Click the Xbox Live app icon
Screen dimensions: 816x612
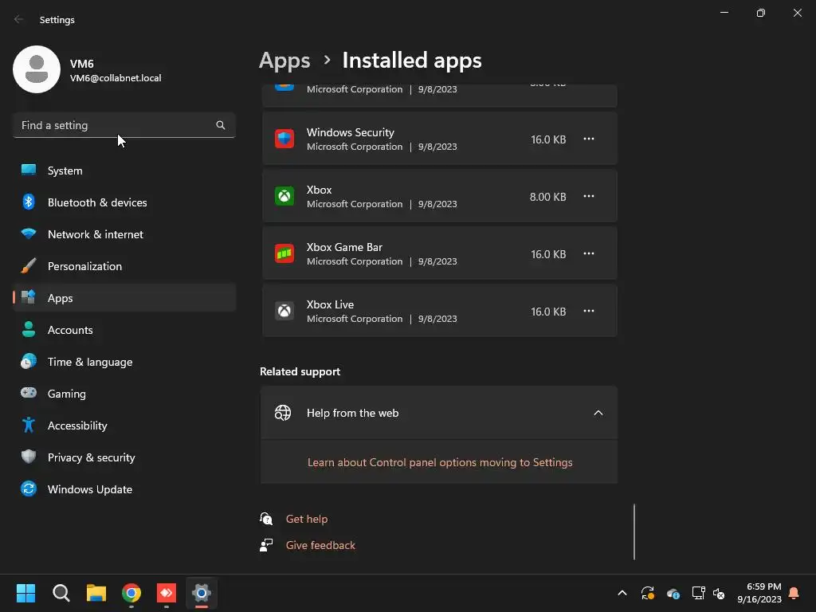click(284, 311)
